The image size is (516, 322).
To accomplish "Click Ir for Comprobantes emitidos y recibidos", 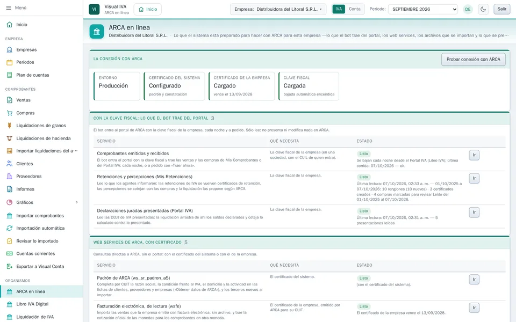I will click(474, 155).
